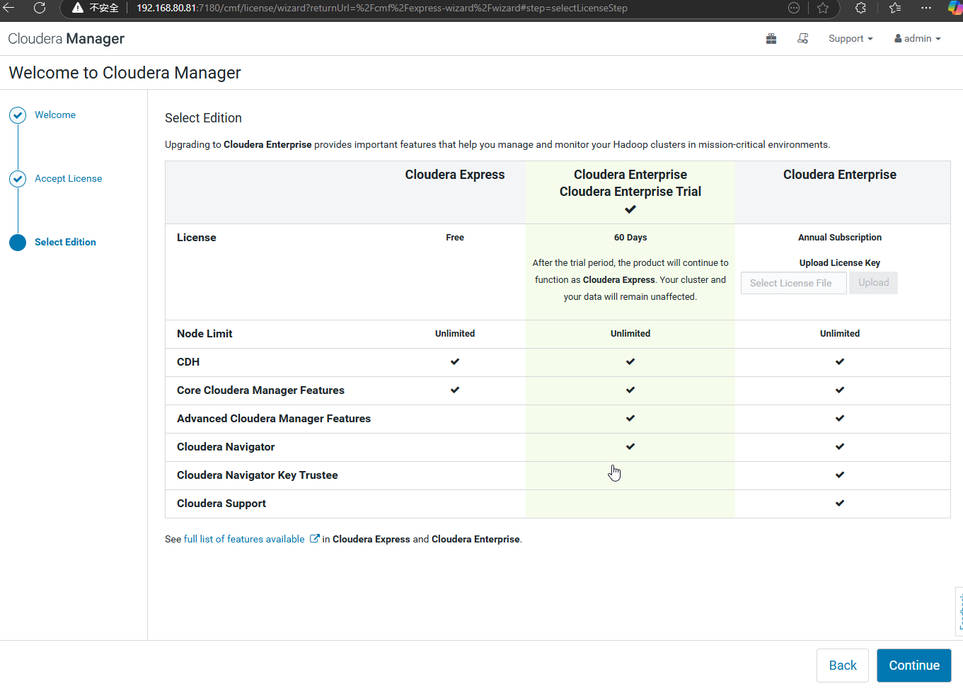
Task: Open browser extensions puzzle icon
Action: (860, 8)
